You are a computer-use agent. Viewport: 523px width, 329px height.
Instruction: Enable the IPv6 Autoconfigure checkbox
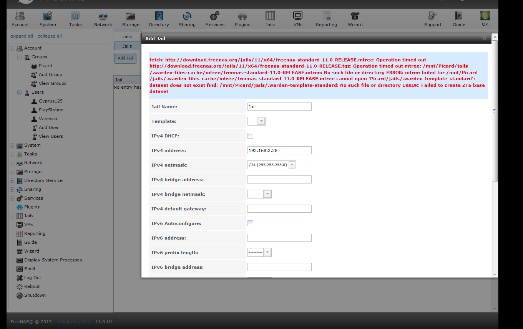tap(251, 223)
